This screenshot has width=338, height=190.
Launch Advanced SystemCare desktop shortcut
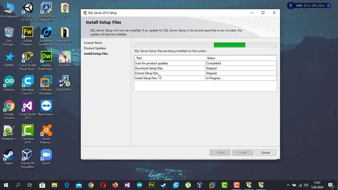(x=46, y=36)
